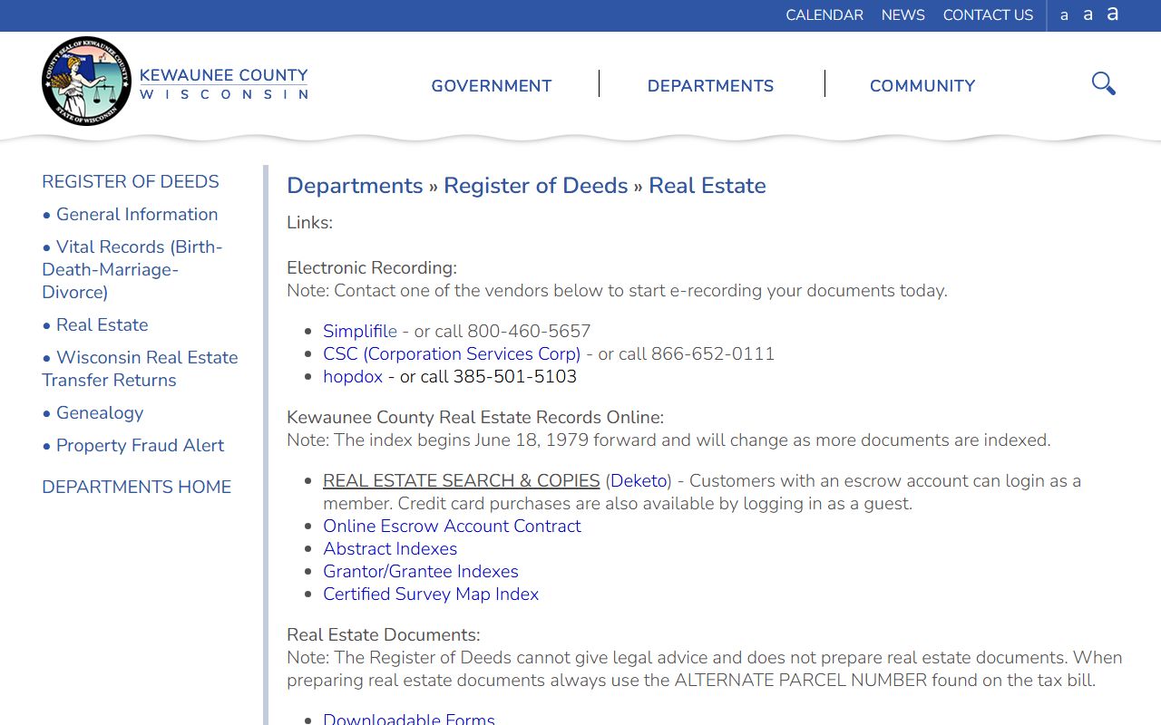
Task: Open REAL ESTATE SEARCH & COPIES link
Action: pos(462,480)
